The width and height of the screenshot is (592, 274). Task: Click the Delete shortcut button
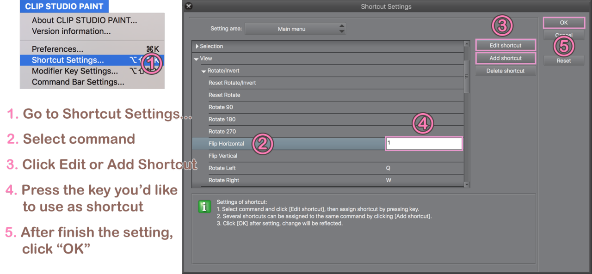coord(506,71)
